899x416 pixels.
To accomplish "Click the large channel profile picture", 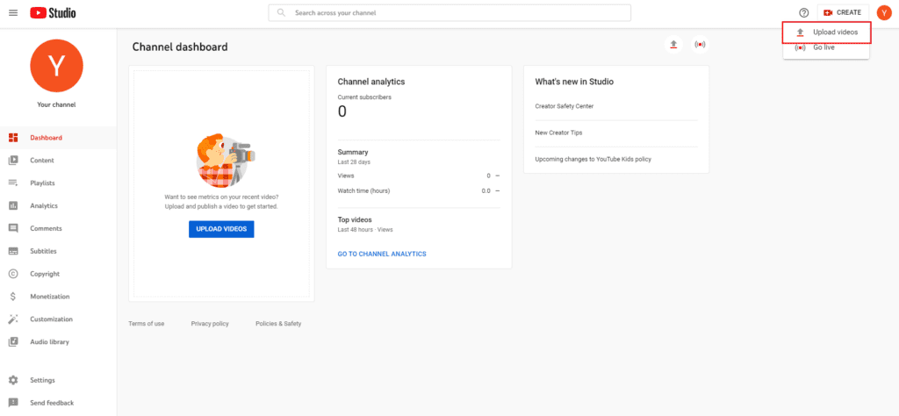I will (56, 66).
